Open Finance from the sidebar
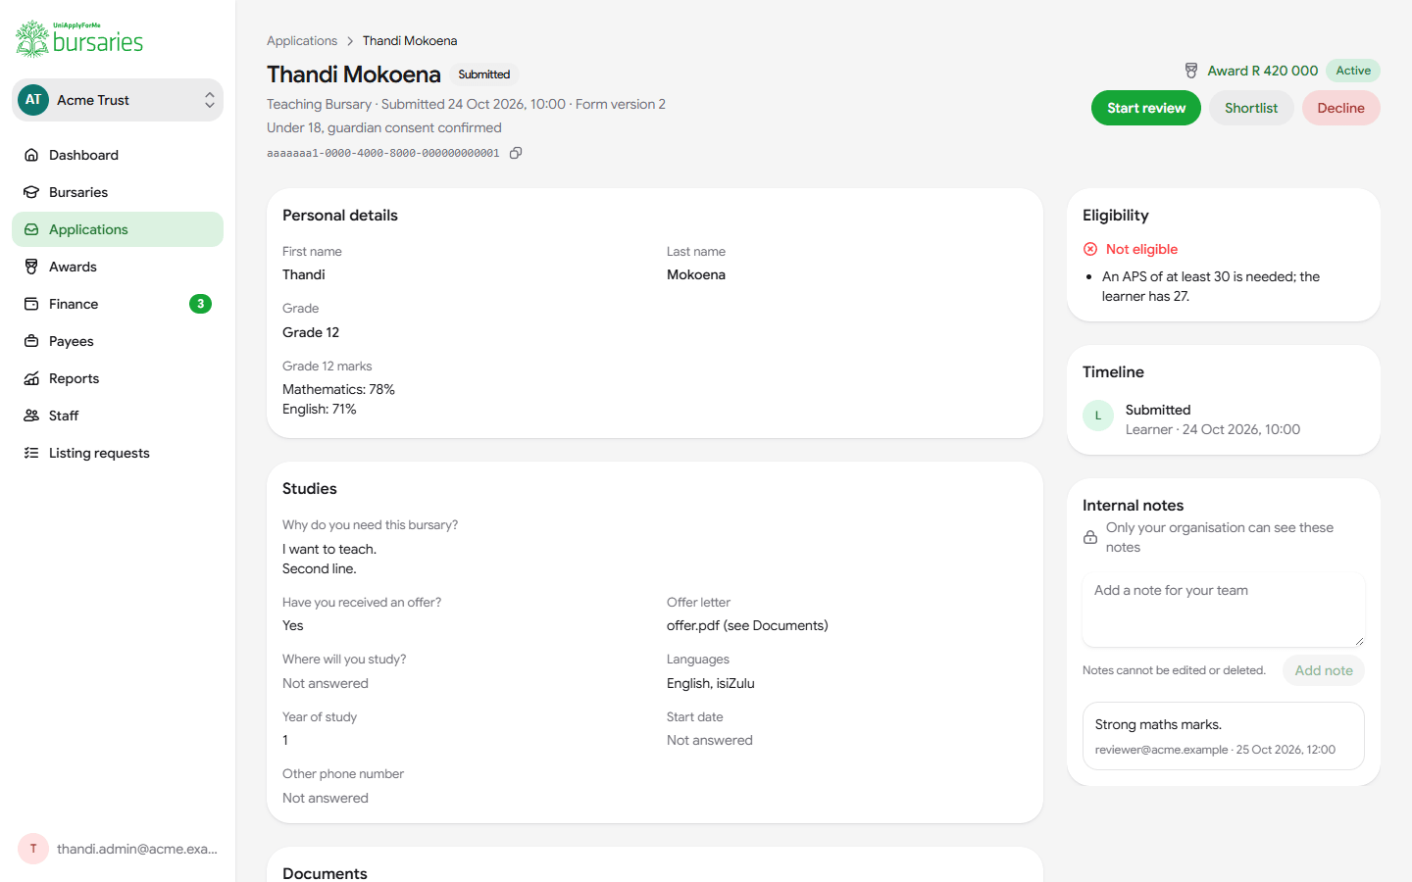This screenshot has width=1412, height=882. point(118,304)
